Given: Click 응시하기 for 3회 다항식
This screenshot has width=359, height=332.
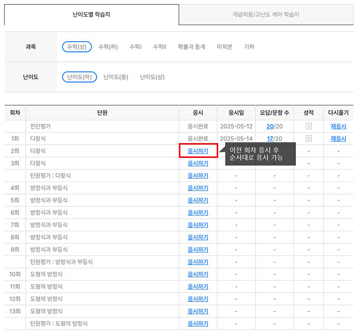Looking at the screenshot, I should [x=198, y=163].
